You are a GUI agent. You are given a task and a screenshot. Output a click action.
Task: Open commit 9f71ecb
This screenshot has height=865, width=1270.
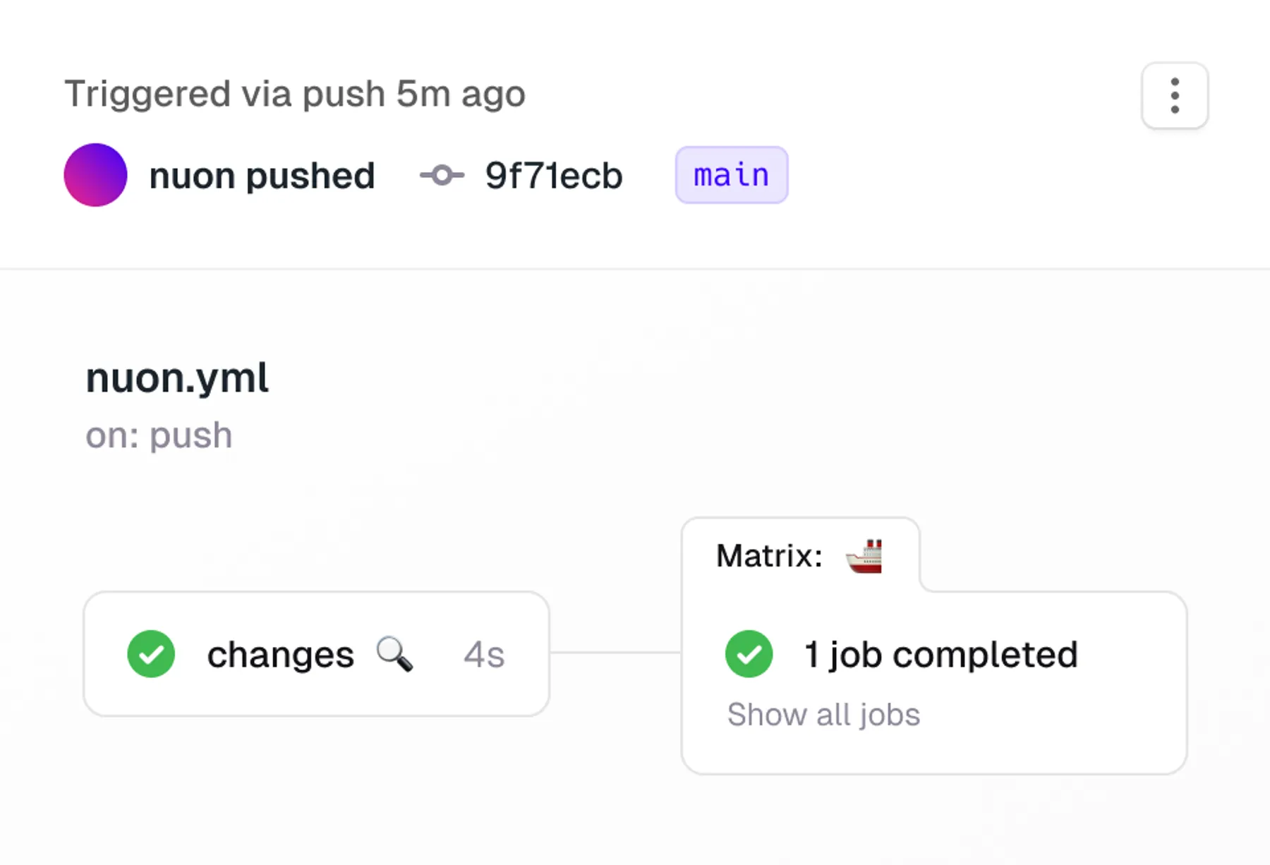554,176
